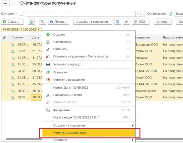Open the Создать на основании toolbar dropdown
Viewport: 183px width, 143px height.
tap(93, 22)
